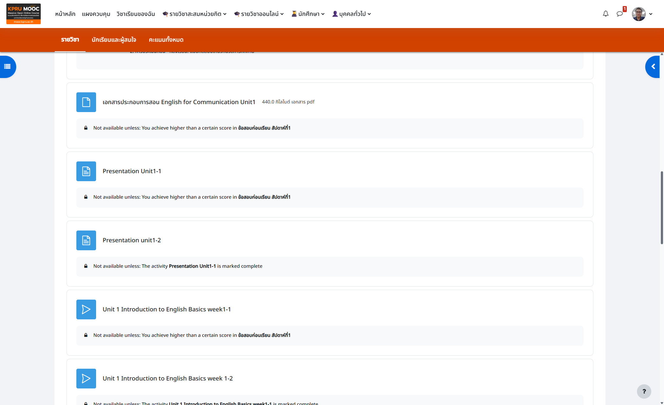Click the lock icon under Presentation Unit1-1
664x405 pixels.
pos(86,197)
